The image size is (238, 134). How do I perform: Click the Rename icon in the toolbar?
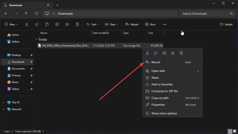click(x=57, y=24)
